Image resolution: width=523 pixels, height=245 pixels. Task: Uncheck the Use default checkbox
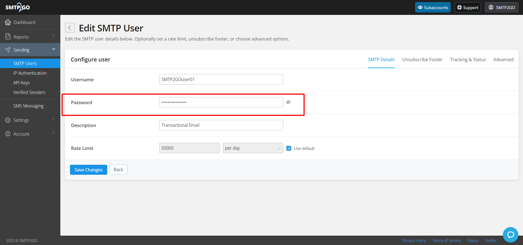[x=289, y=148]
